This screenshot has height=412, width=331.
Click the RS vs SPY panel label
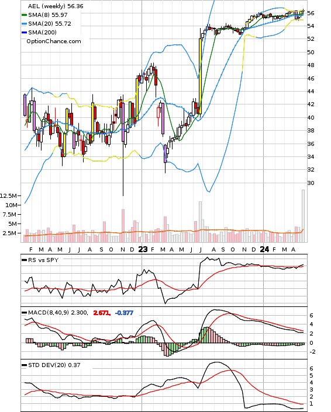coord(43,260)
